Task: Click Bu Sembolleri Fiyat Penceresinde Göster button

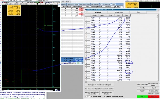Action: click(99, 89)
